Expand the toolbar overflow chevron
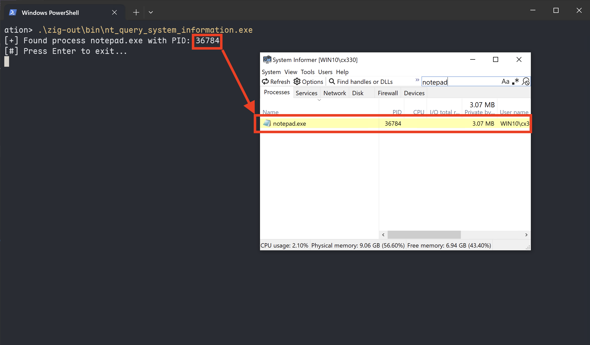590x345 pixels. 417,80
